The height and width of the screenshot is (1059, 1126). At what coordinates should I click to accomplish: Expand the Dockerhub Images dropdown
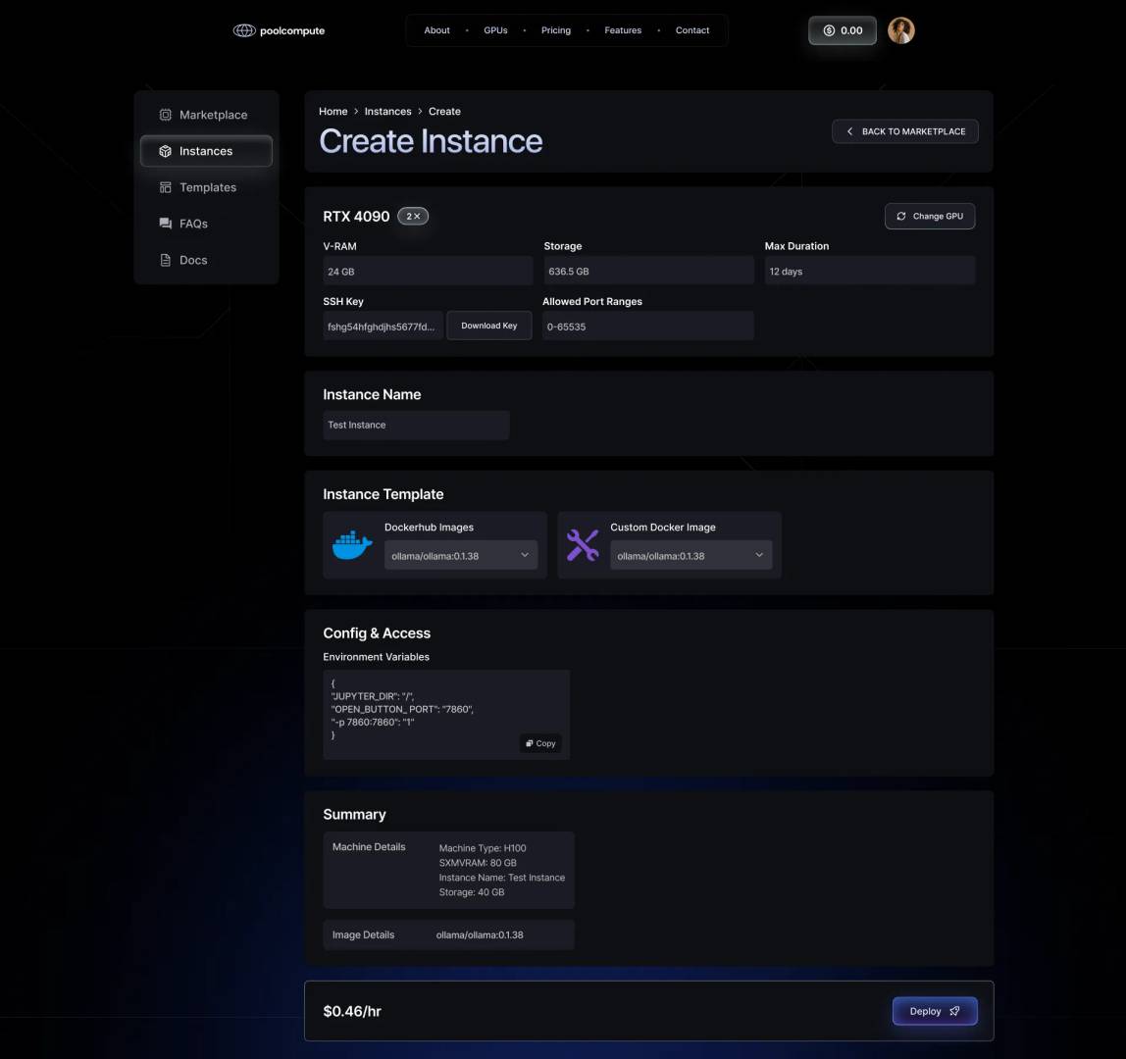click(460, 555)
